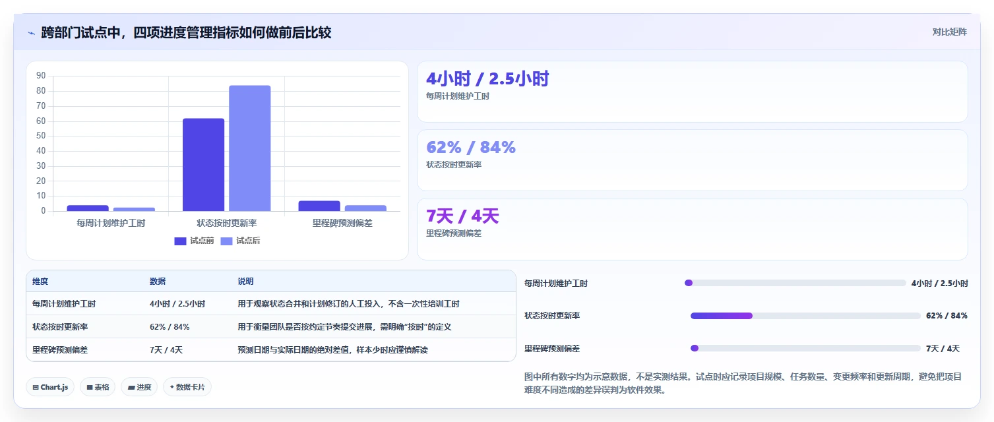Screen dimensions: 994x422
Task: Click 每周计划维护工时 label left of progress bar
Action: pos(556,284)
